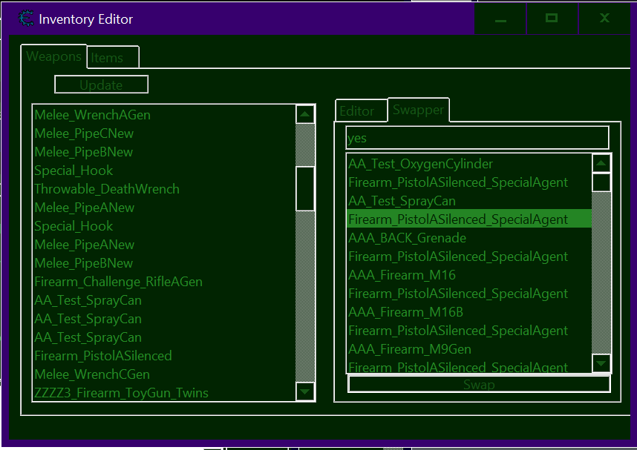Select the Swapper tab
Viewport: 637px width, 450px height.
point(418,110)
